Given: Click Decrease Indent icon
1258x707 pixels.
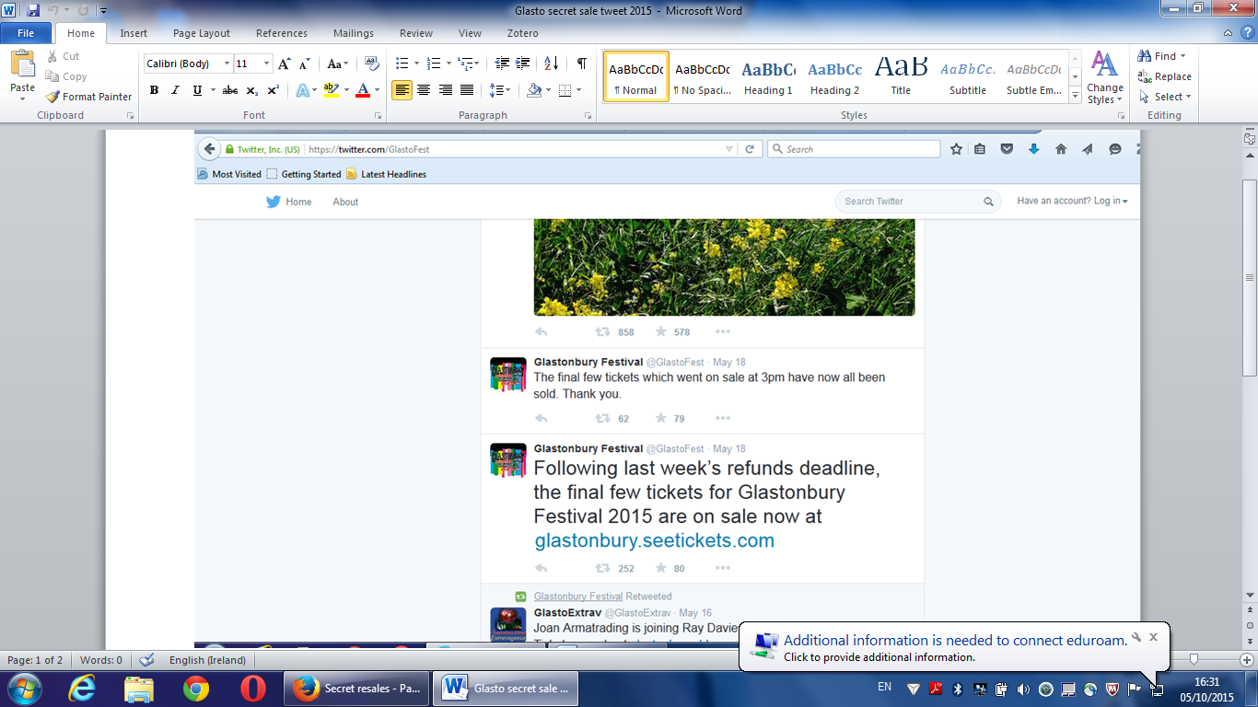Looking at the screenshot, I should 502,64.
